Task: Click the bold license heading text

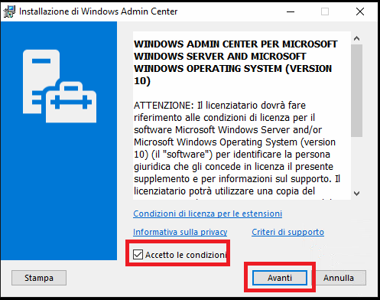Action: pyautogui.click(x=235, y=63)
